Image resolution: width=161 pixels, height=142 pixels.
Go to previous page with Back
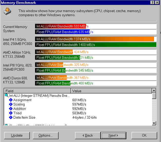88,135
